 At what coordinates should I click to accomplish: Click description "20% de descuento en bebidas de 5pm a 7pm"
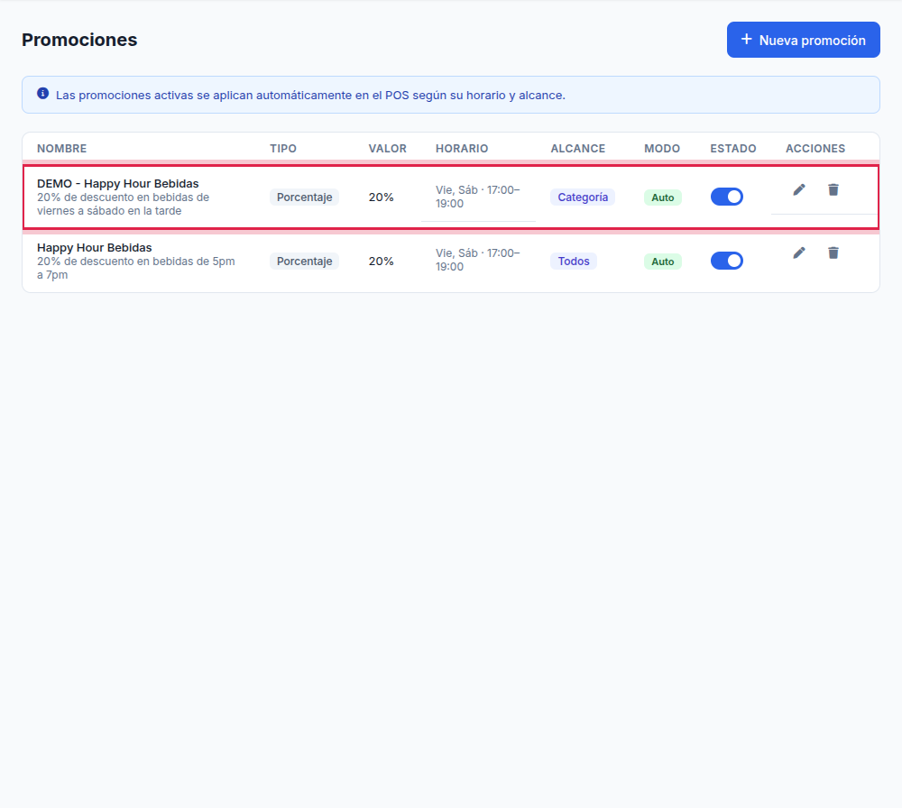point(136,268)
